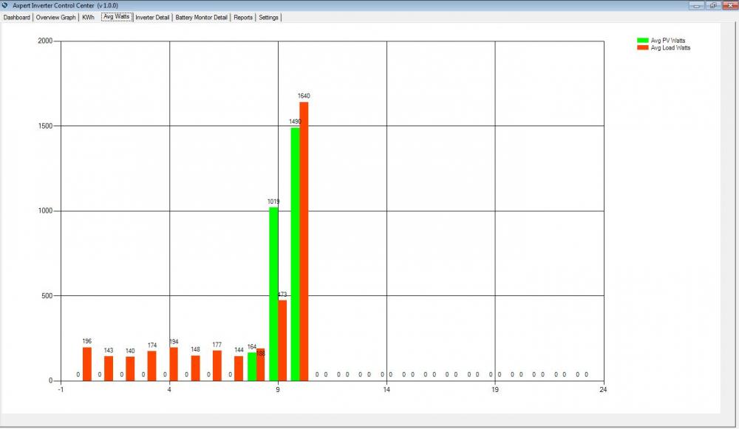Click the orange 148 load bar
Screen dimensions: 739x429
click(196, 368)
